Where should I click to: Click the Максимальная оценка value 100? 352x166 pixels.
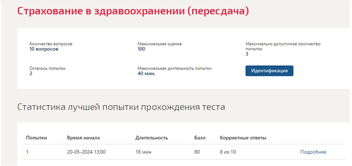[x=141, y=49]
